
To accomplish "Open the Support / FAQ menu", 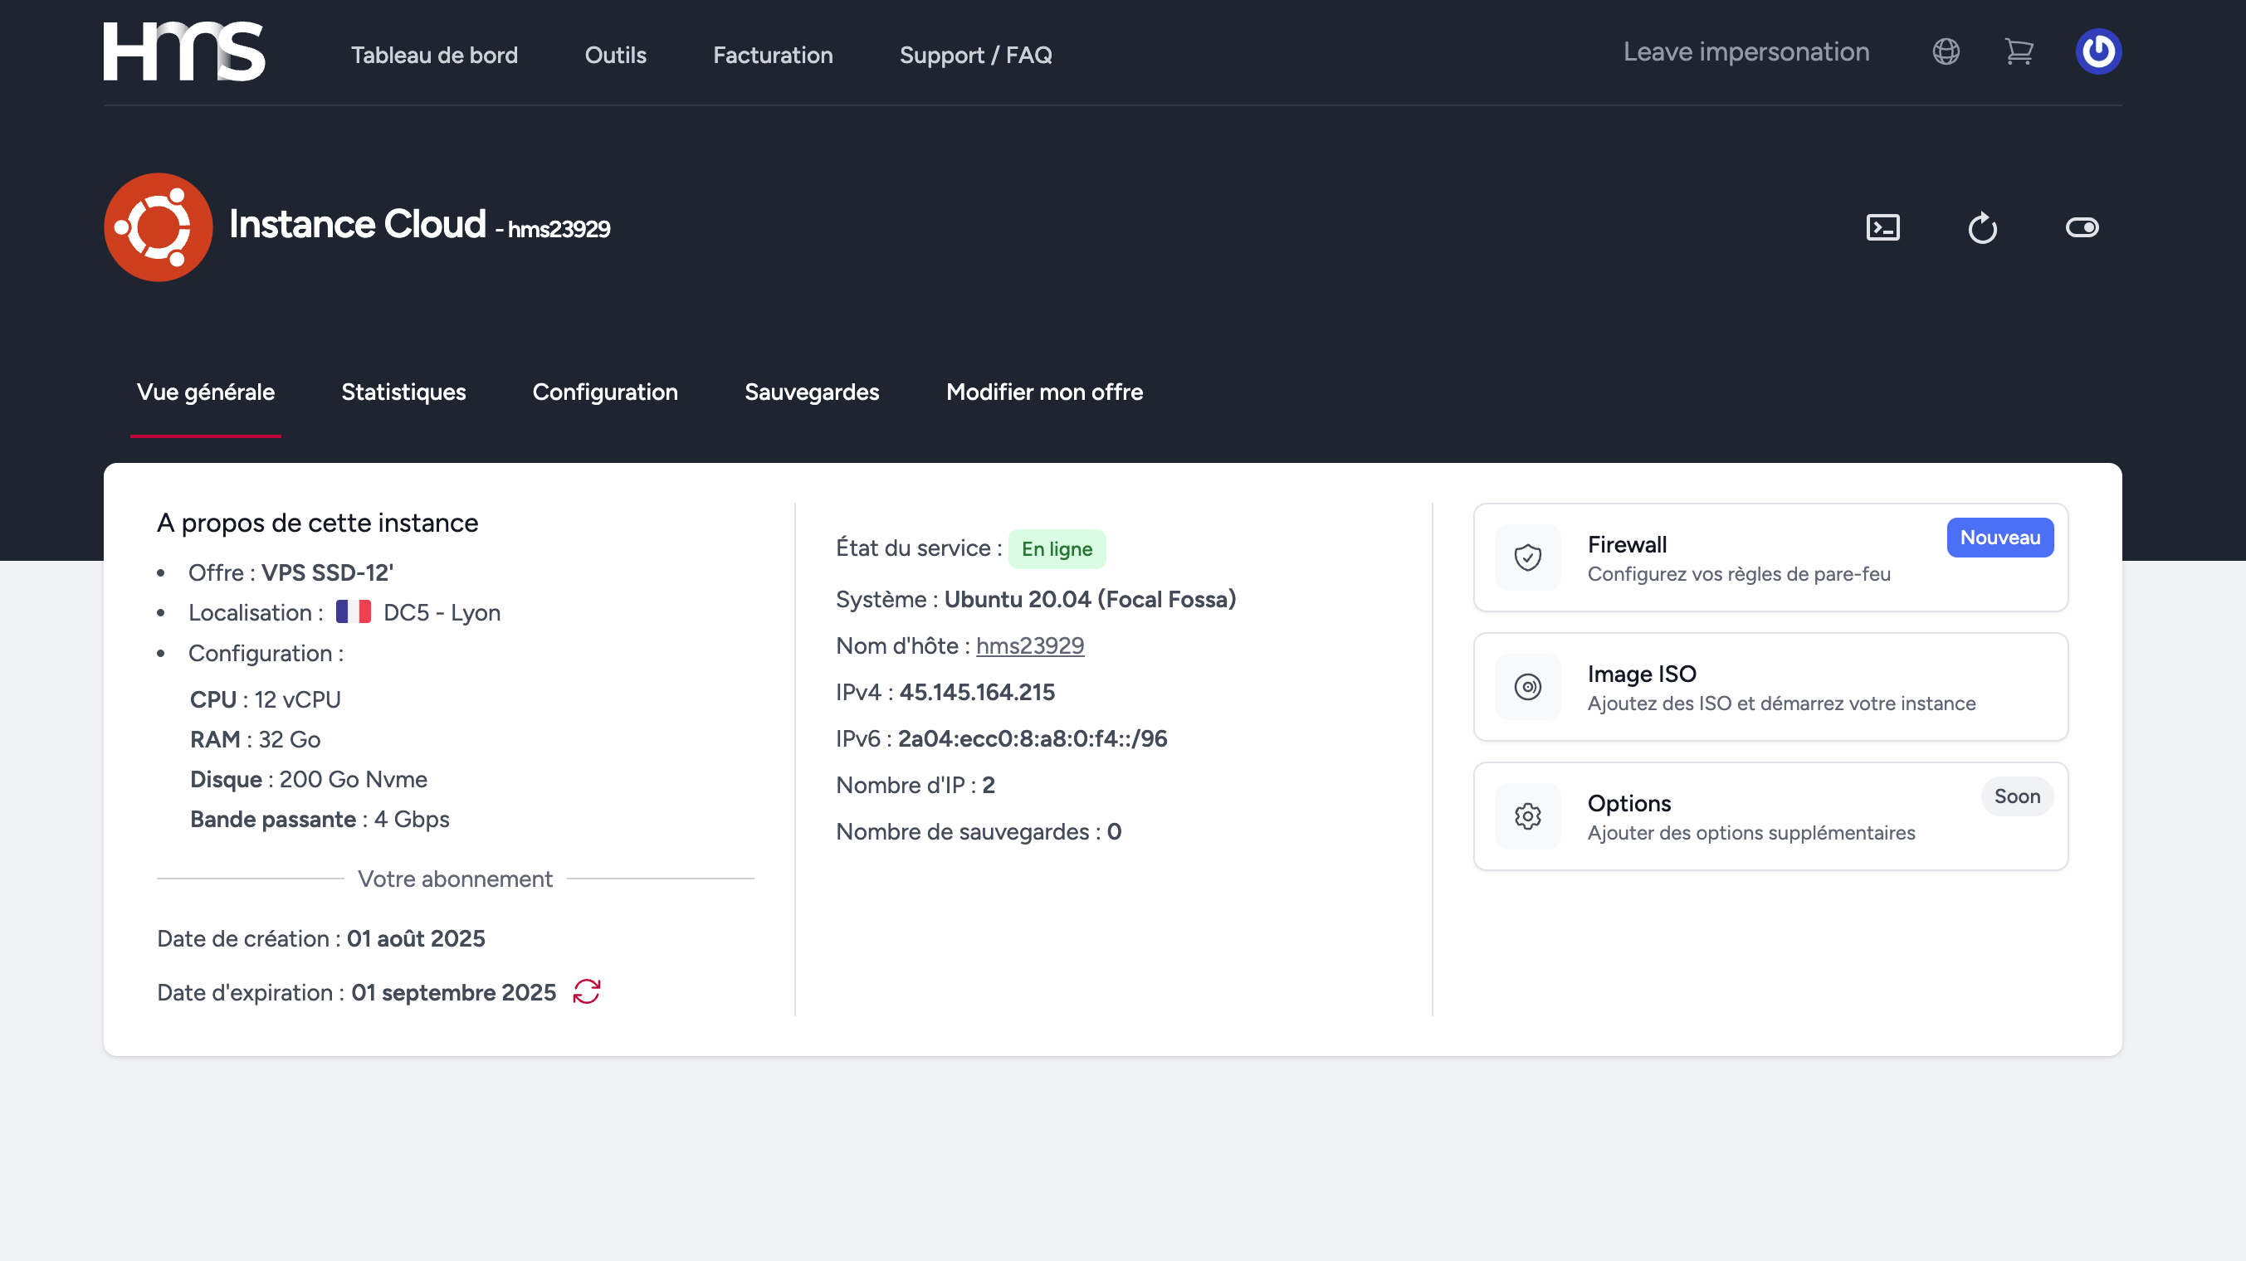I will (975, 55).
